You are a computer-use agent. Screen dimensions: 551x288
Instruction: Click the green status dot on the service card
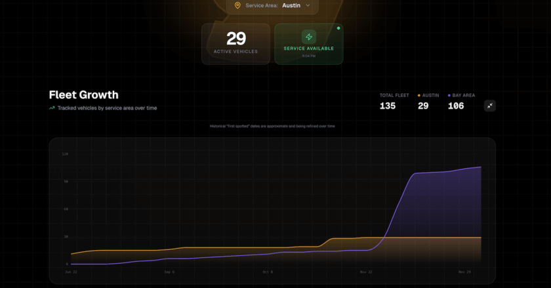click(338, 28)
